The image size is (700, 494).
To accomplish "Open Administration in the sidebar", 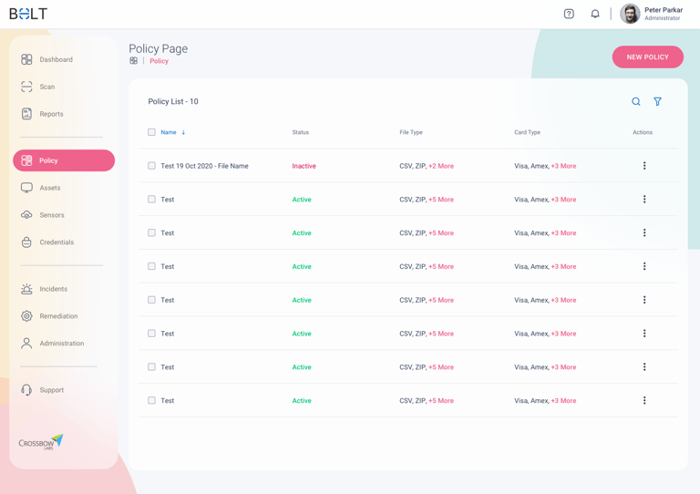I will point(62,344).
